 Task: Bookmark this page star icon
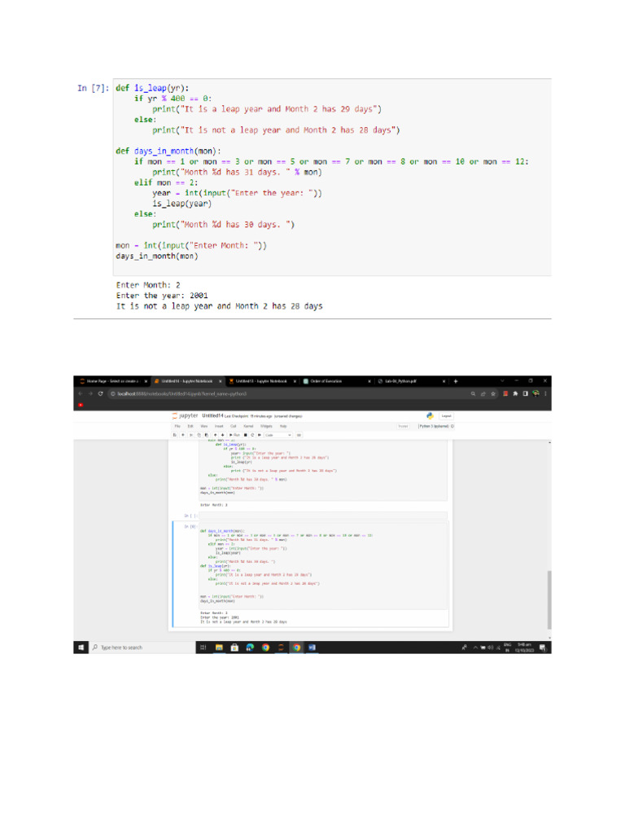493,393
